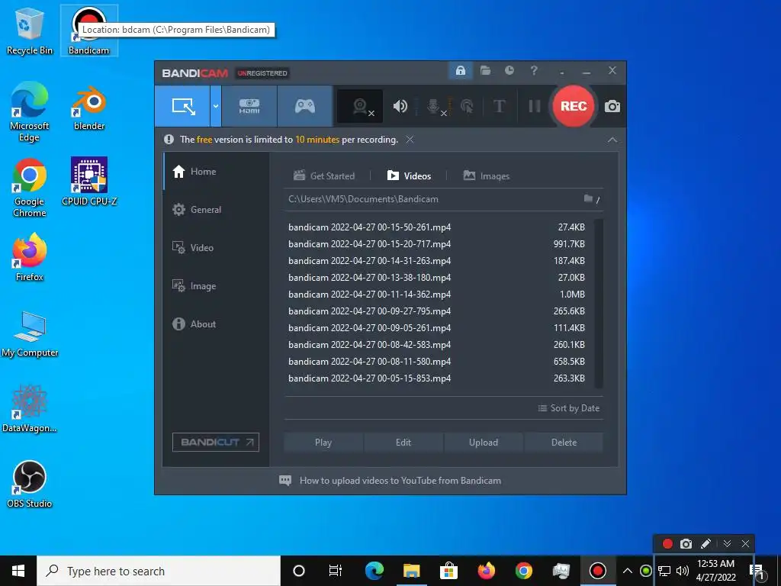Select bandicam 2022-04-27 00-11-14-362.mp4

click(x=437, y=295)
